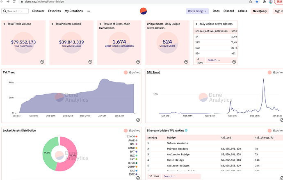This screenshot has width=283, height=180.
Task: Select the Solana Wormhole row
Action: pyautogui.click(x=214, y=143)
